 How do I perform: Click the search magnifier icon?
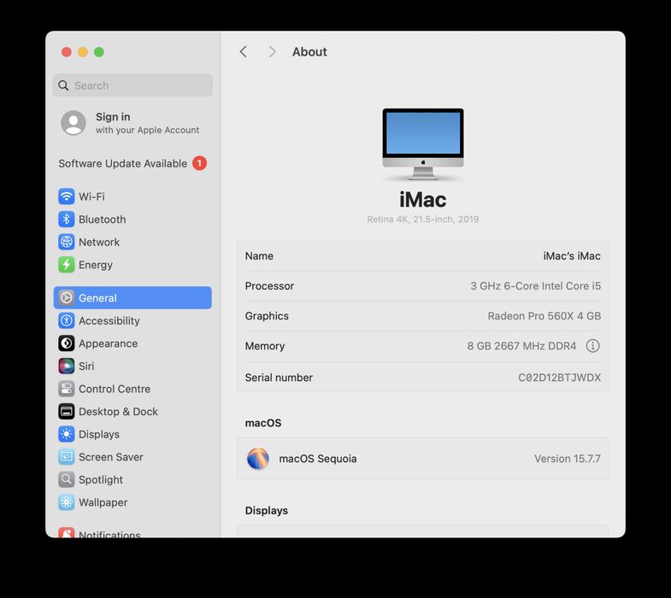pos(63,85)
